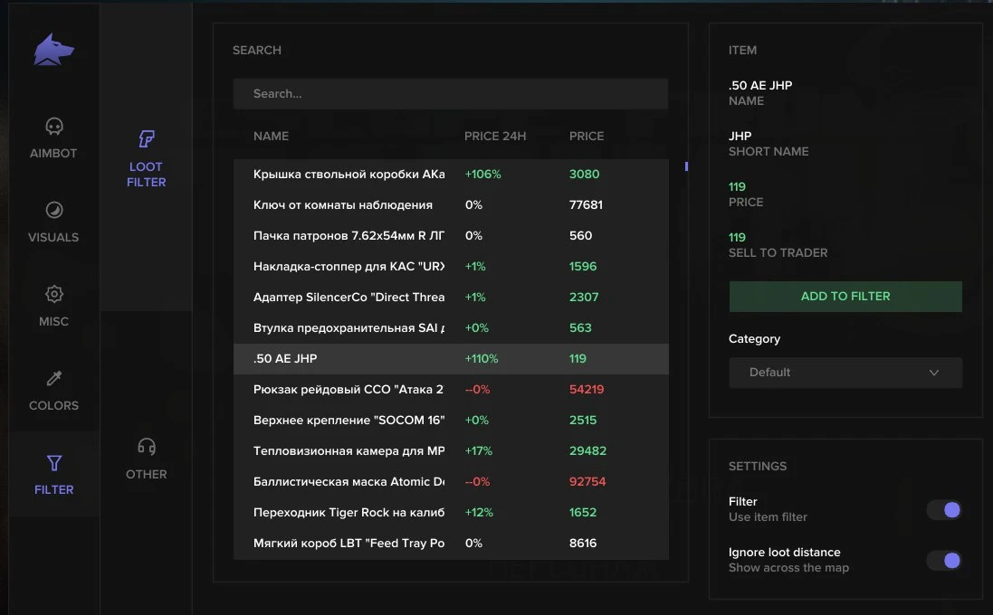Open the Misc gear icon

(x=53, y=294)
